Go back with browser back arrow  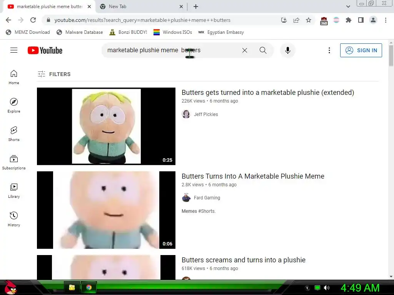8,20
